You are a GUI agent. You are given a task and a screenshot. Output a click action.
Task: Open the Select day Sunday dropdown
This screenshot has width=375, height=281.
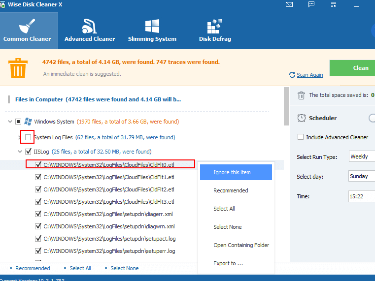[362, 176]
